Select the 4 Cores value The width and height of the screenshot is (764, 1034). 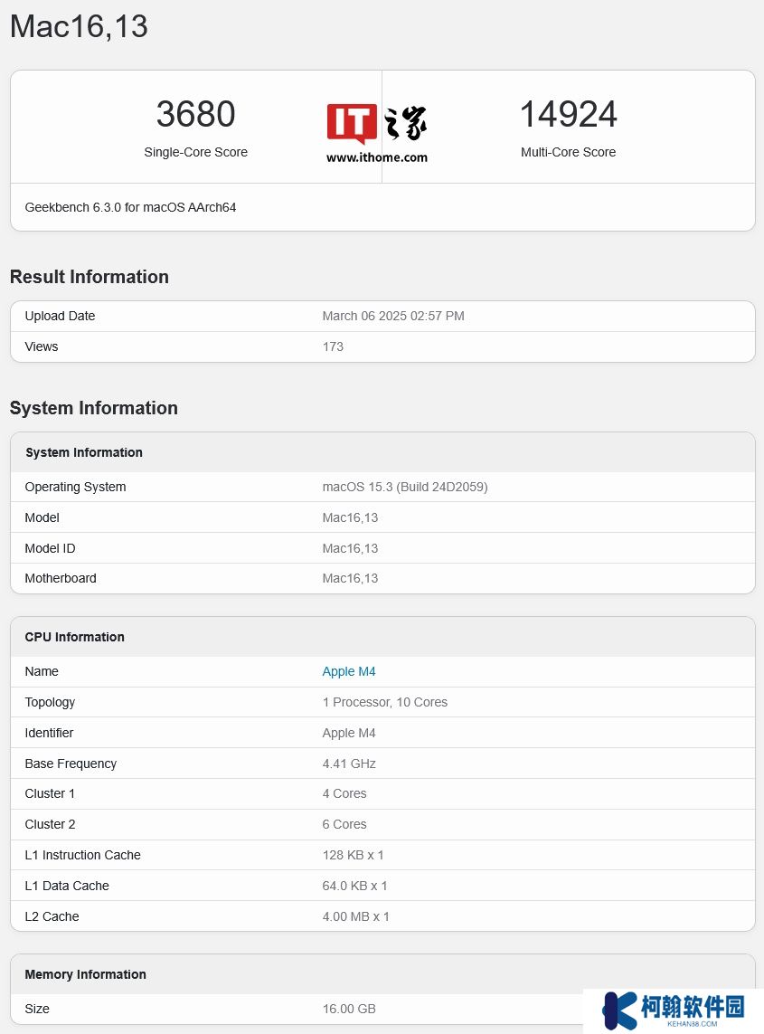click(344, 794)
